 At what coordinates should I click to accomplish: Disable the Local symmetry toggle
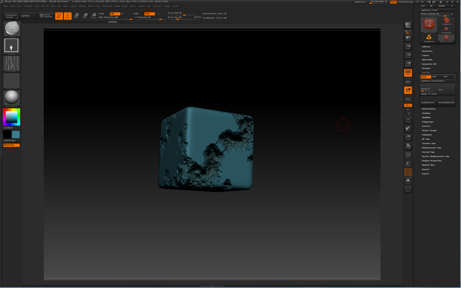click(x=408, y=90)
